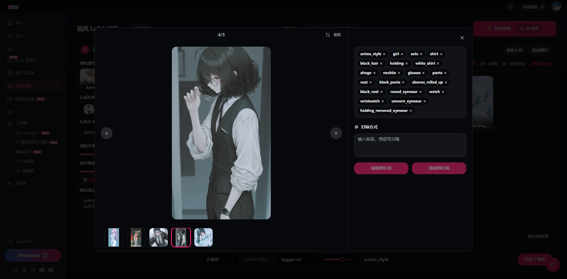
Task: Open 图片生成器 in the sidebar
Action: [x=33, y=73]
